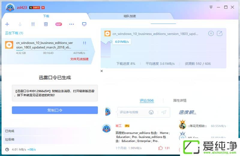Image resolution: width=240 pixels, height=156 pixels.
Task: Pause download using detail panel circle button
Action: pos(211,33)
